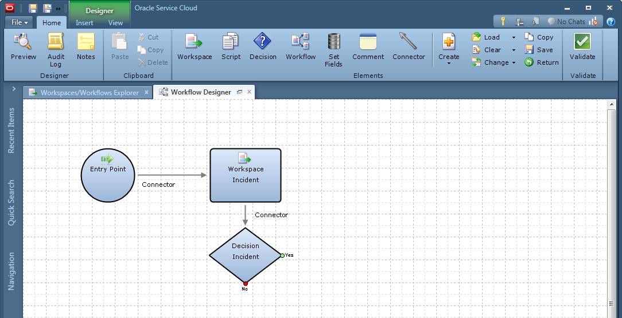This screenshot has height=318, width=622.
Task: Expand the Clear dropdown arrow
Action: pos(514,50)
